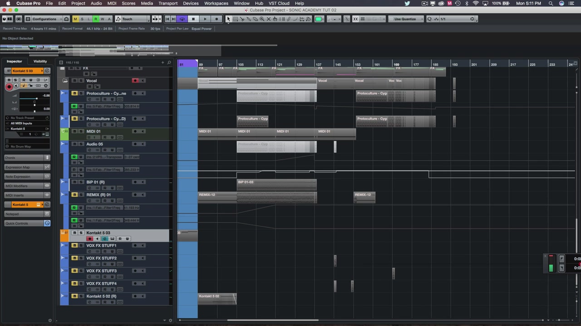Open the MIDI menu
This screenshot has height=326, width=581.
pyautogui.click(x=112, y=3)
